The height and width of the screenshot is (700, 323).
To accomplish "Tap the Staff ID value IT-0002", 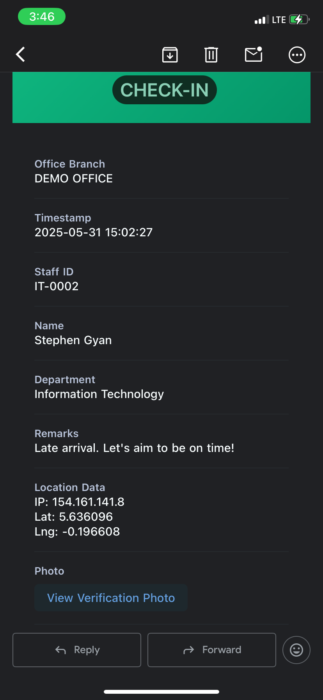I will pyautogui.click(x=57, y=286).
